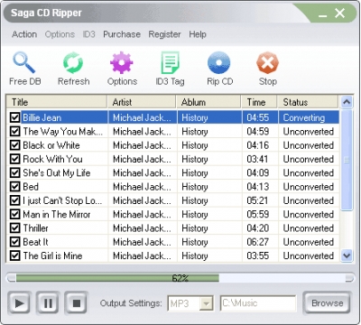Start ripping with the Rip CD icon
This screenshot has height=325, width=361.
[x=219, y=62]
